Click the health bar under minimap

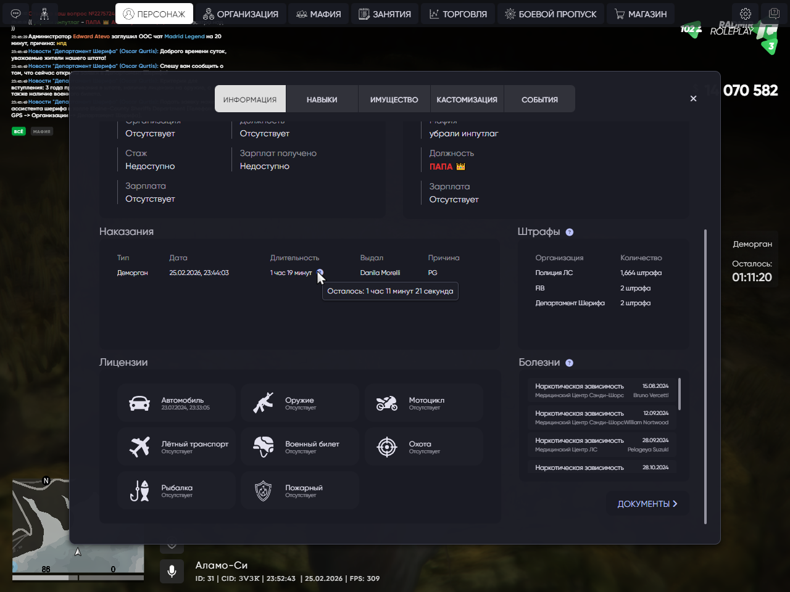pyautogui.click(x=45, y=578)
